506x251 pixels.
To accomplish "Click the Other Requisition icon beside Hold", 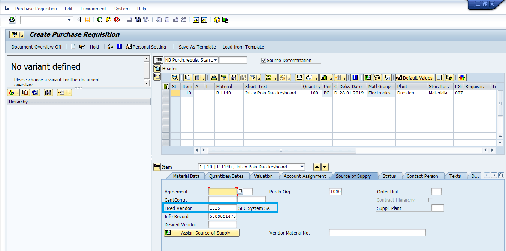I will (82, 47).
